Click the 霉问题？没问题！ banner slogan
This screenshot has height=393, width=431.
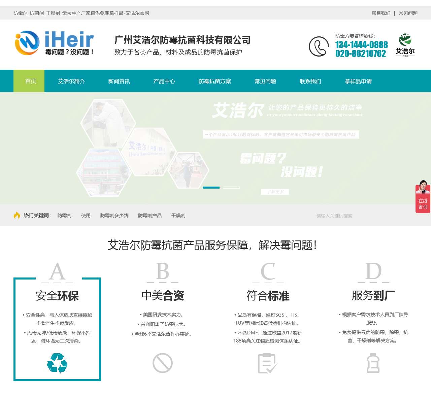pos(281,165)
